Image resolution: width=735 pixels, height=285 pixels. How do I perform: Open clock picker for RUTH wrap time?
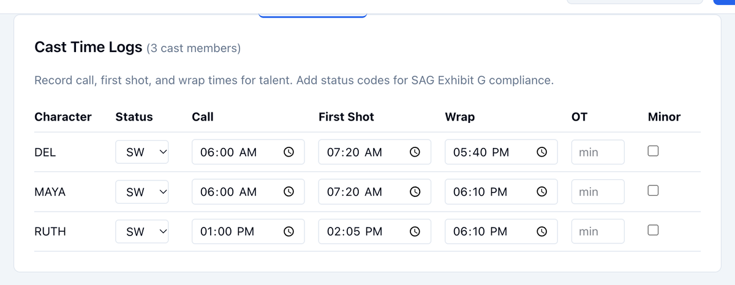(x=541, y=232)
